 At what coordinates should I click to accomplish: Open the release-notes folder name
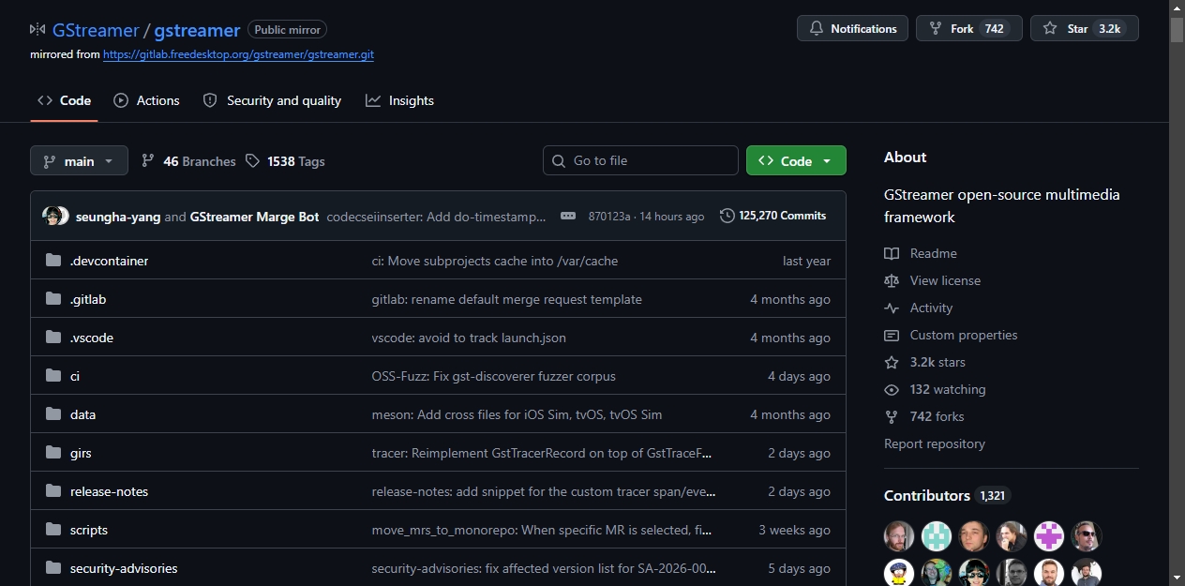pos(109,491)
